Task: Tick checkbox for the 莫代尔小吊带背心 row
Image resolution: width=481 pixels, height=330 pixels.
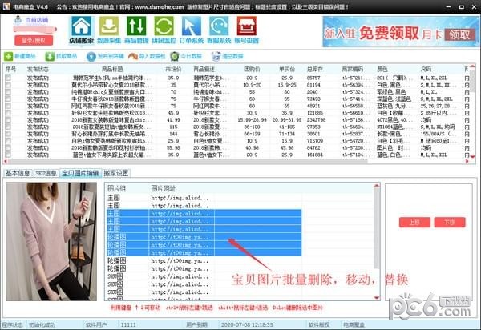Action: pyautogui.click(x=8, y=85)
